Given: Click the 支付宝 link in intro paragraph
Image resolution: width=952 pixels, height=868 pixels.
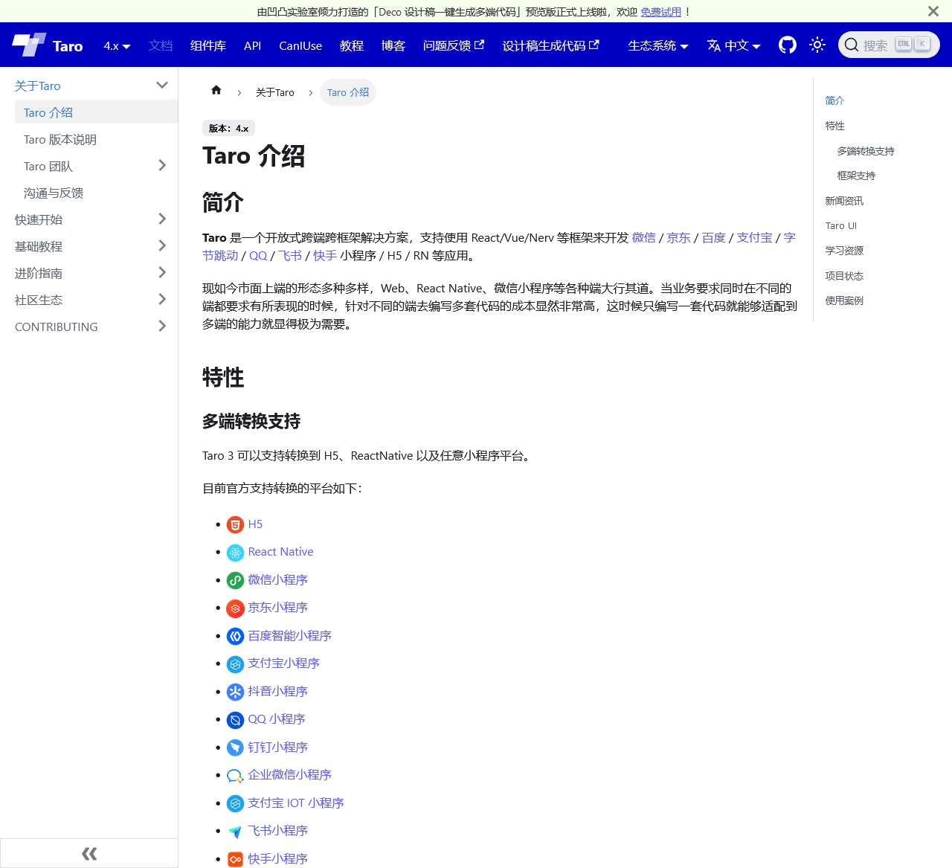Looking at the screenshot, I should 755,237.
